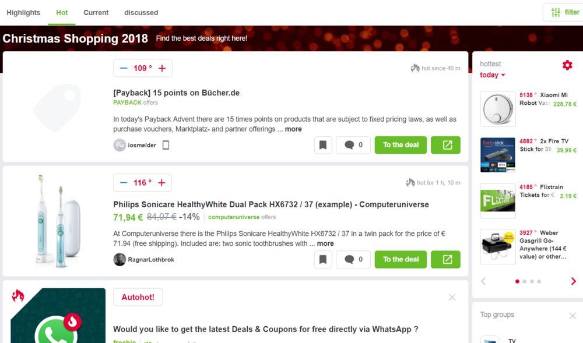The image size is (583, 343).
Task: Select the first hottest carousel dot
Action: (517, 281)
